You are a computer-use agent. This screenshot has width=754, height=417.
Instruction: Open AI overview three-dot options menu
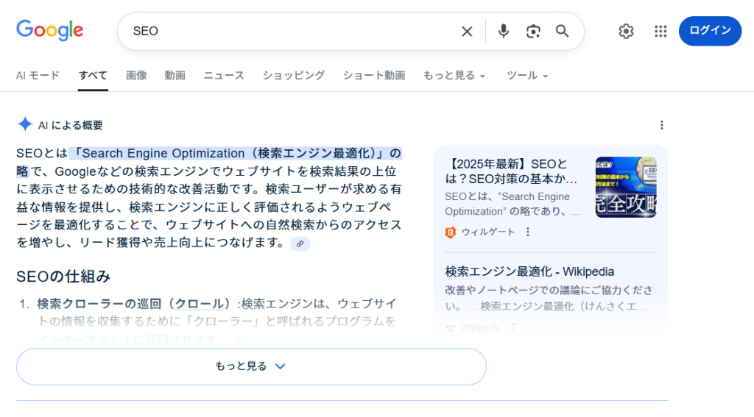tap(661, 125)
